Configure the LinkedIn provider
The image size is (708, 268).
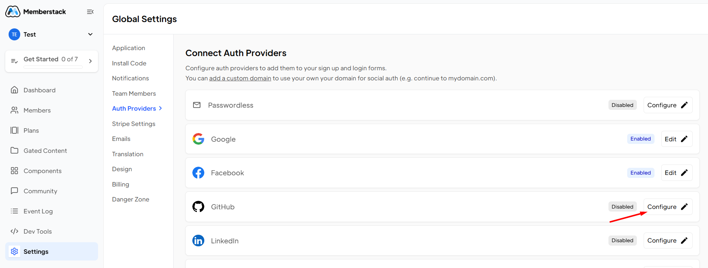(x=668, y=240)
